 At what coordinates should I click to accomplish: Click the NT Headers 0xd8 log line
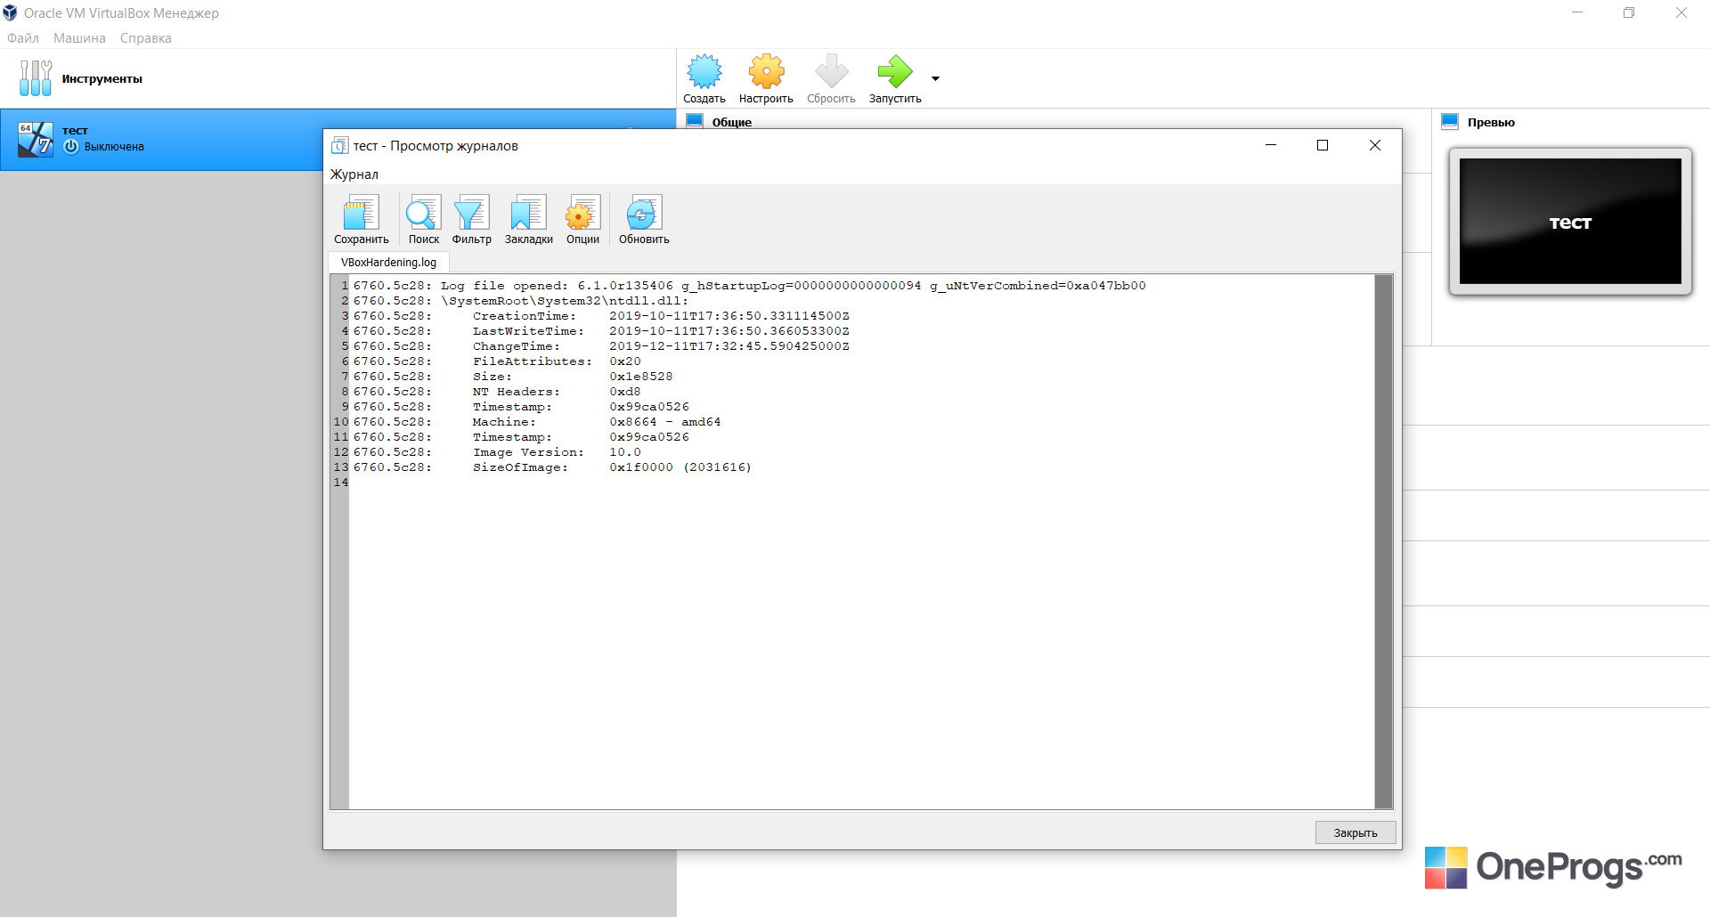click(x=497, y=392)
